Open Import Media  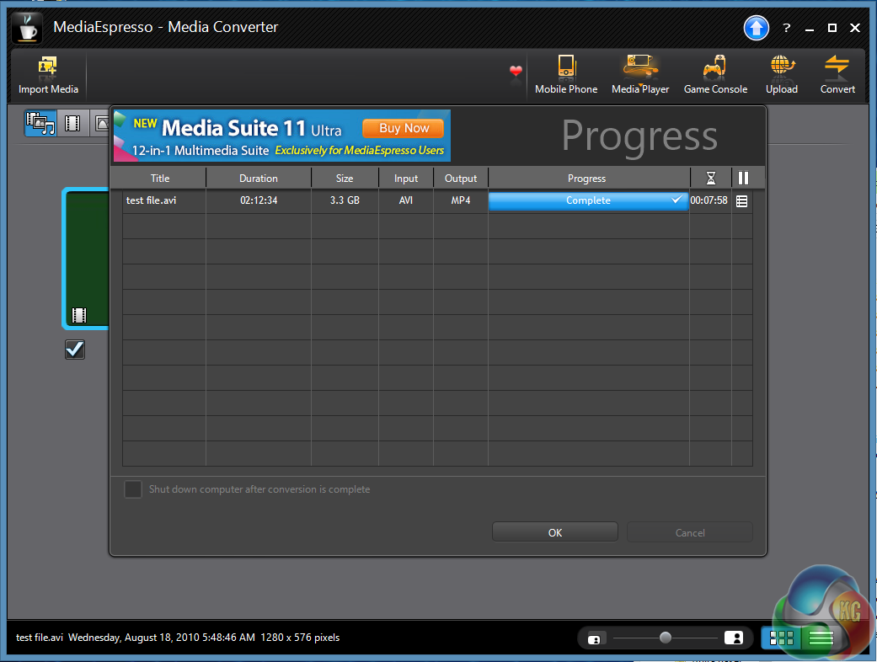click(48, 76)
